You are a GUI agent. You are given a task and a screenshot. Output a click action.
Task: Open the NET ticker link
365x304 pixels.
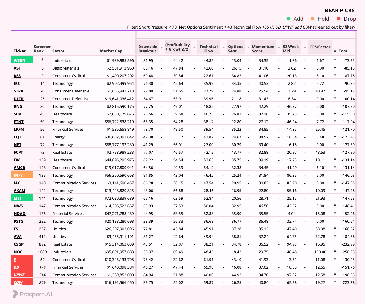tap(17, 145)
